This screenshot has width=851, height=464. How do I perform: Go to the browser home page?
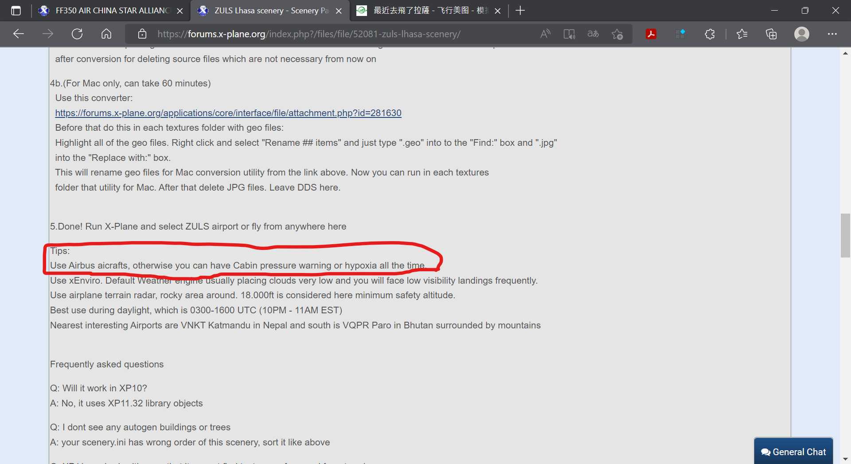(x=106, y=34)
